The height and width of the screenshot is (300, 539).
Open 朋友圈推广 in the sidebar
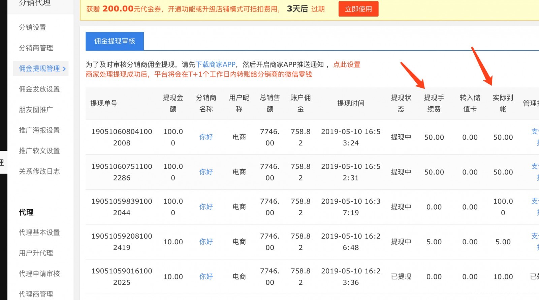click(36, 110)
